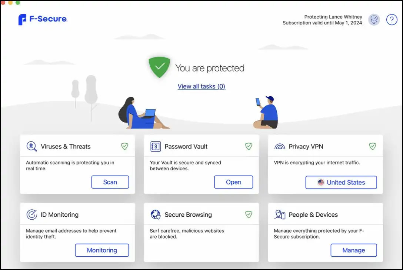The width and height of the screenshot is (403, 270).
Task: Click "You are protected" status text
Action: tap(210, 68)
